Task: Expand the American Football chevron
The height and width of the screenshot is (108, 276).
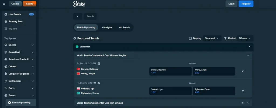Action: coord(33,59)
